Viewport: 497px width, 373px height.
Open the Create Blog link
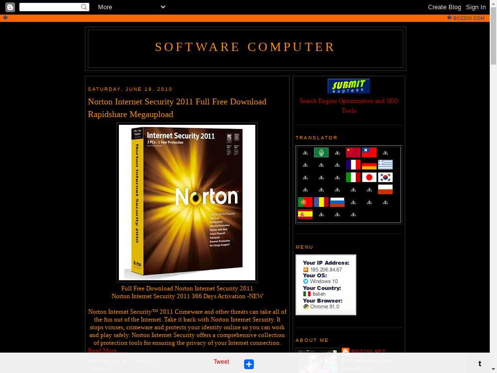445,7
